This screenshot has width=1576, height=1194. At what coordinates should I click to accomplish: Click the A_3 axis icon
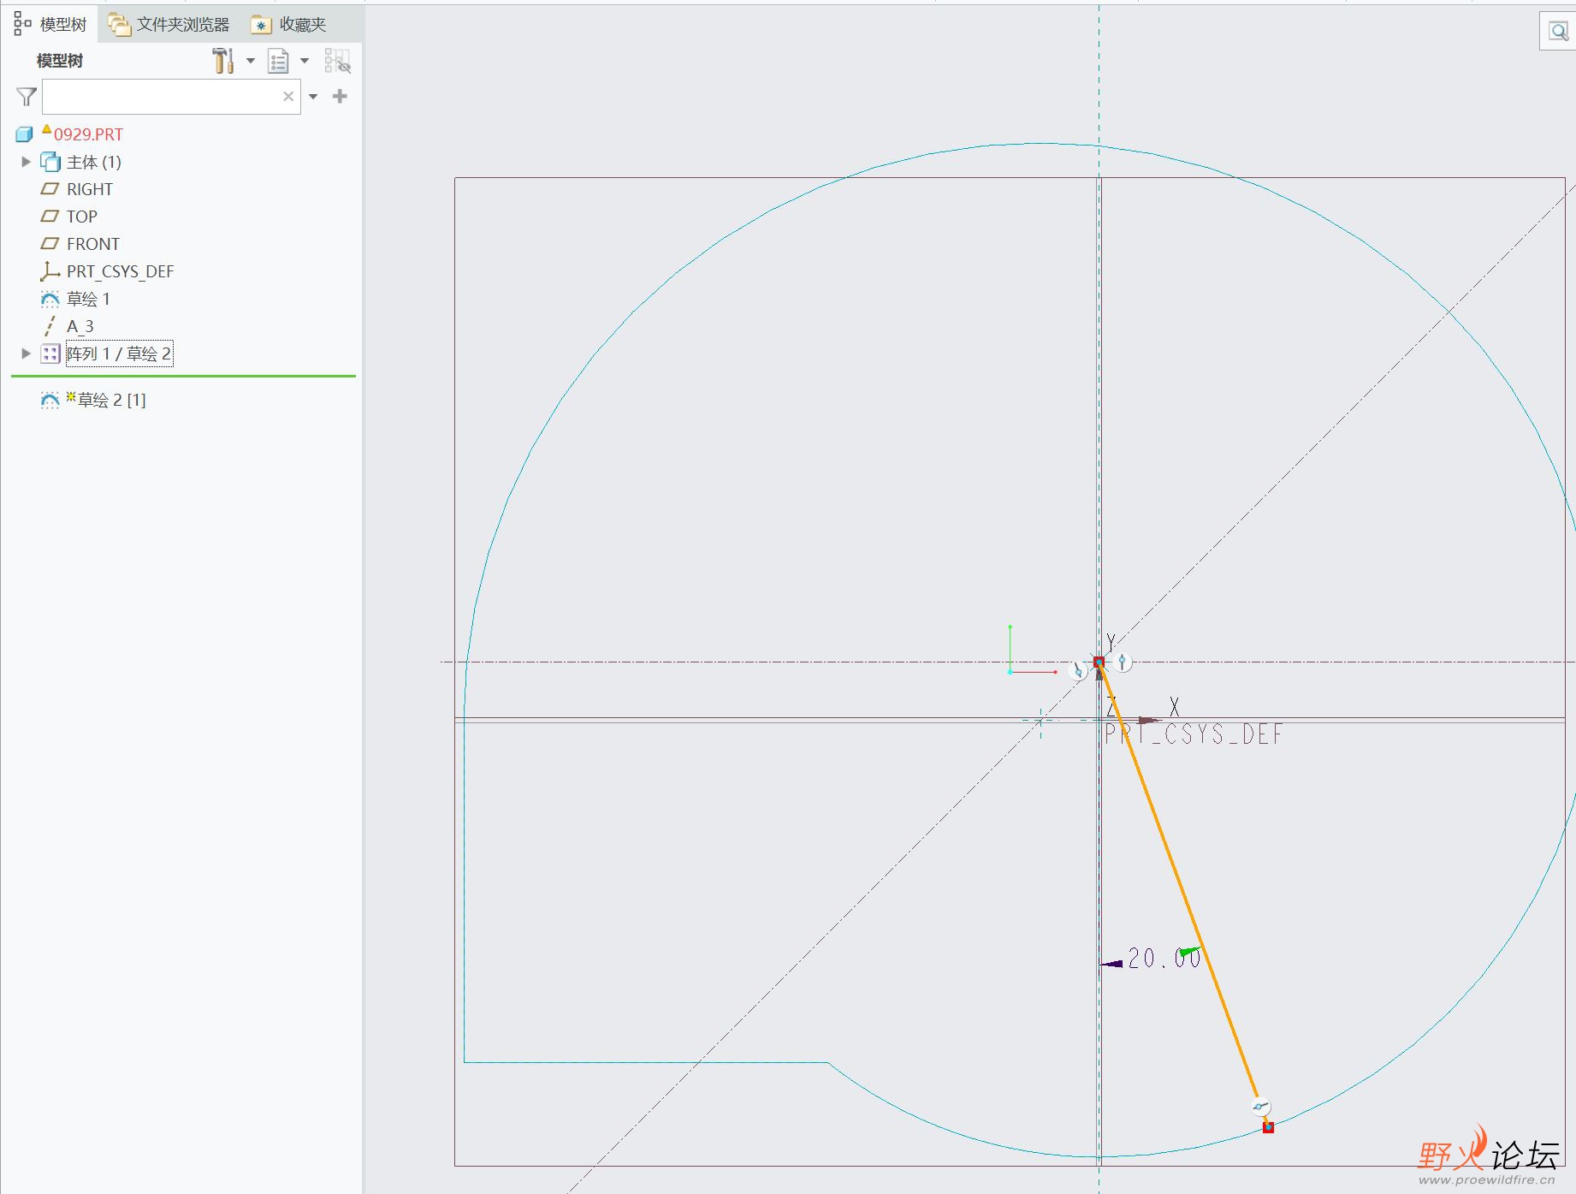pyautogui.click(x=50, y=326)
